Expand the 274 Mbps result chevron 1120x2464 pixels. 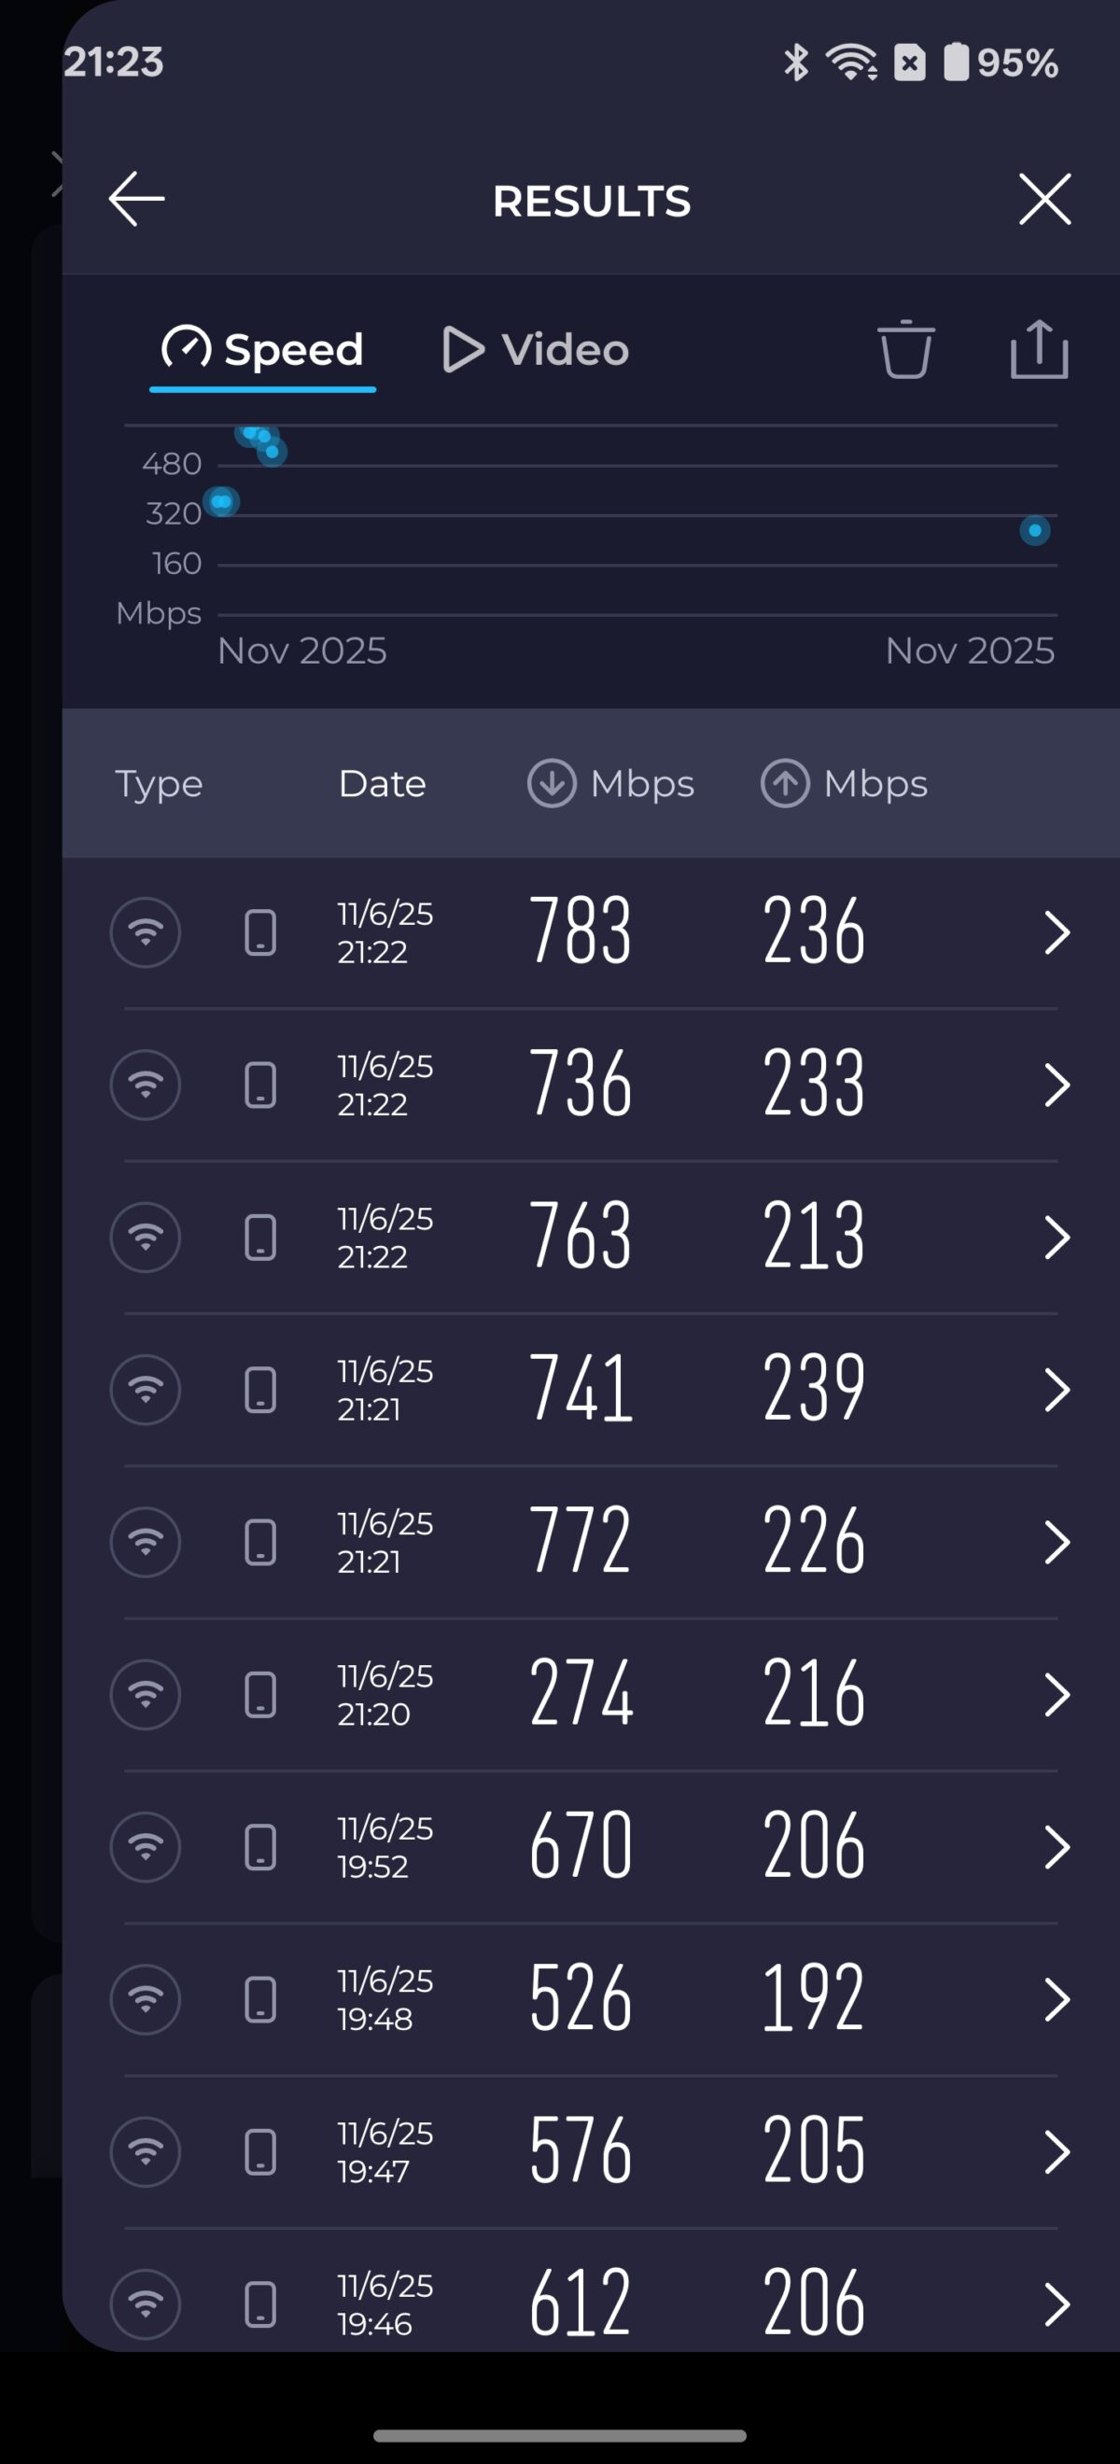click(x=1056, y=1694)
